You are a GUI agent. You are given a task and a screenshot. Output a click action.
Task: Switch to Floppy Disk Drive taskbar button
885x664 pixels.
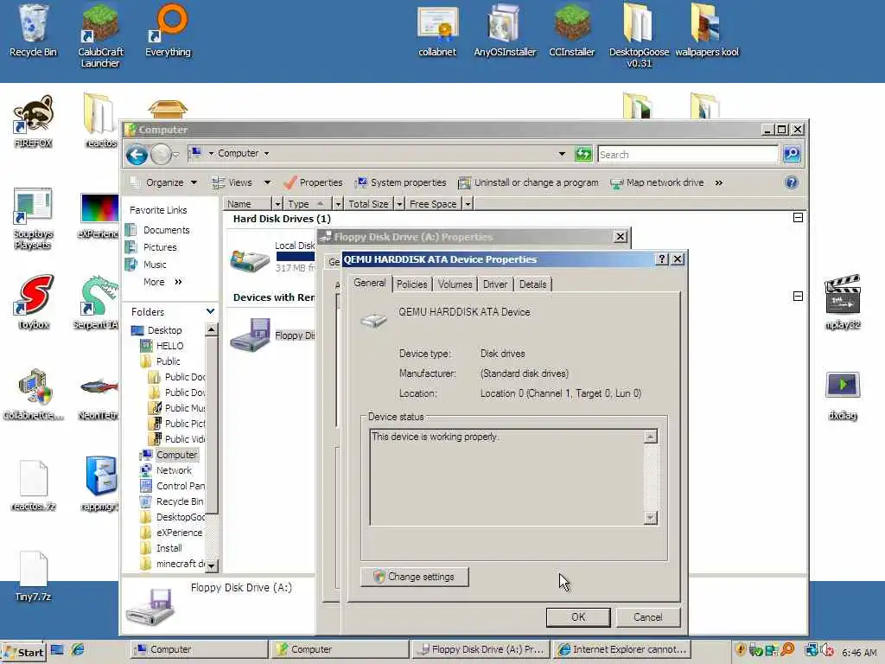click(481, 649)
